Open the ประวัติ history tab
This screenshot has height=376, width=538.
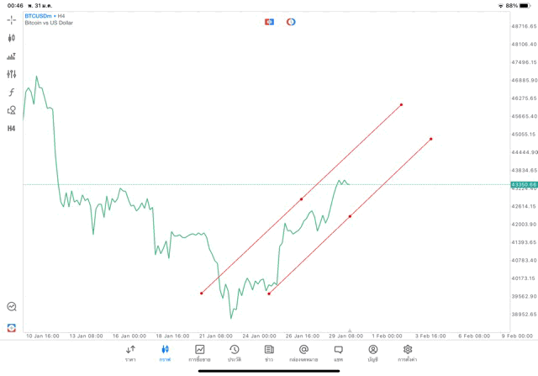coord(234,353)
